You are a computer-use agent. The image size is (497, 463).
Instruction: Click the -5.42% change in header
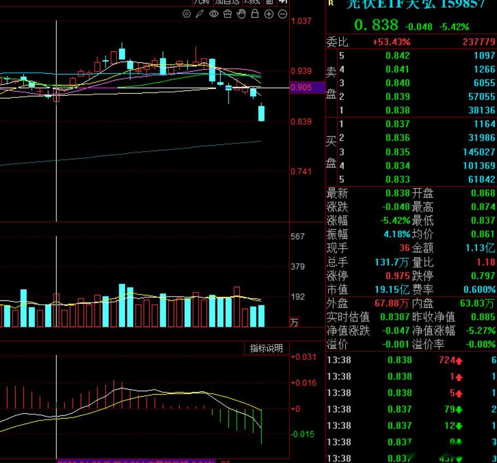[x=454, y=27]
